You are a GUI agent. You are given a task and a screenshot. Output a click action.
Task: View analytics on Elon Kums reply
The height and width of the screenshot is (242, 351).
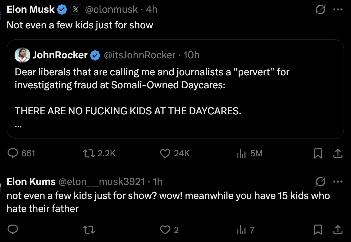pyautogui.click(x=241, y=230)
